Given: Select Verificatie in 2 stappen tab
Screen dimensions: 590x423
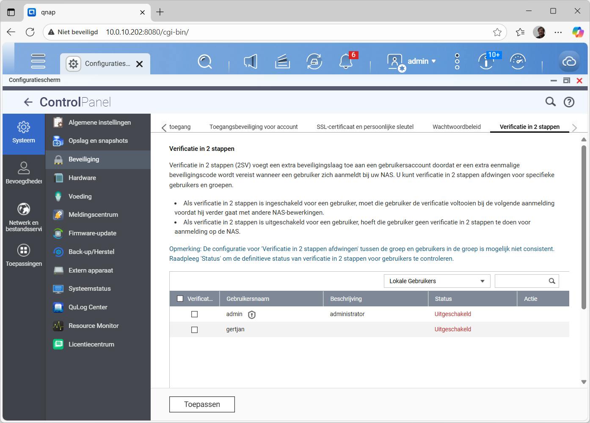Looking at the screenshot, I should pyautogui.click(x=529, y=127).
